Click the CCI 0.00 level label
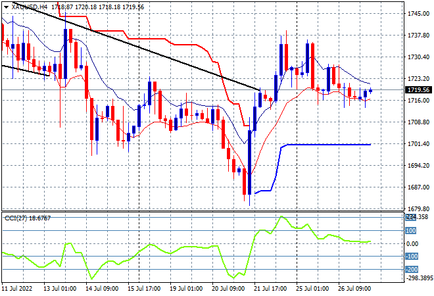Screen dimensions: 434x296 coord(412,243)
